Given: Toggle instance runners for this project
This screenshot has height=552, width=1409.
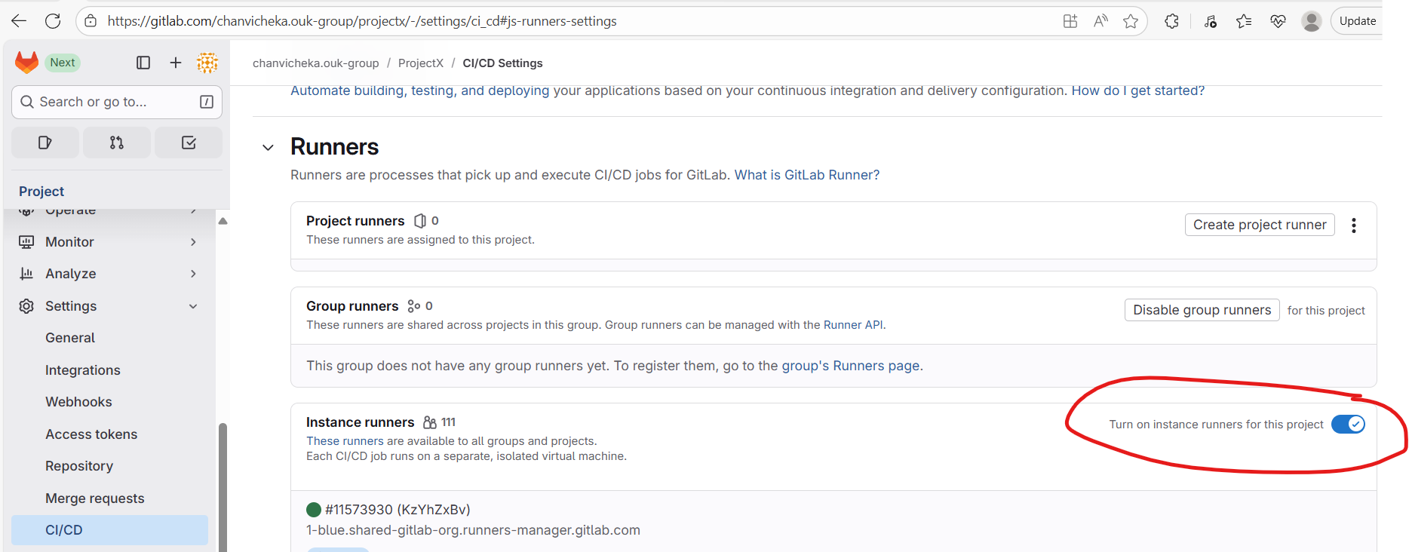Looking at the screenshot, I should pos(1348,425).
